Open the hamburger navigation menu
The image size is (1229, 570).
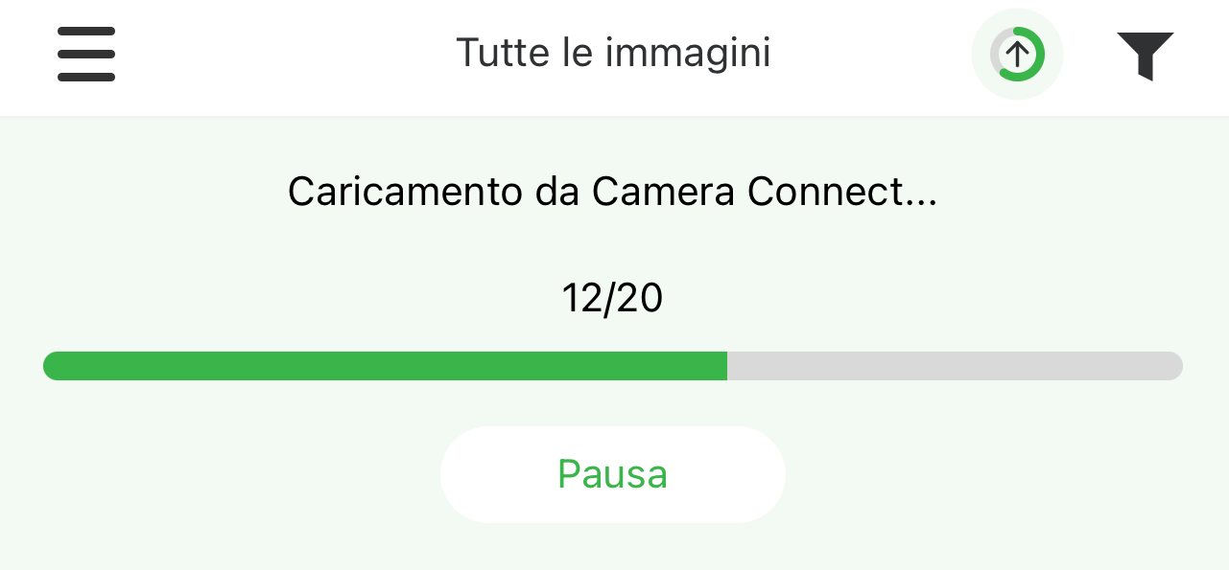(x=86, y=54)
